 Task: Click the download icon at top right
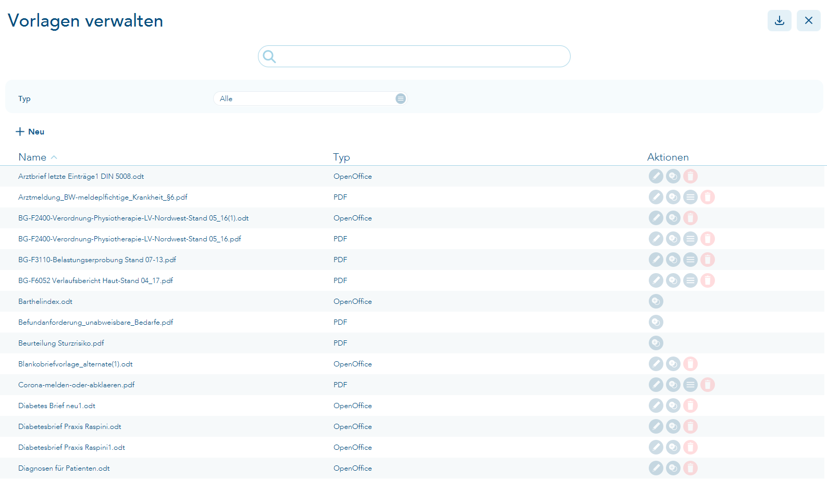point(779,20)
